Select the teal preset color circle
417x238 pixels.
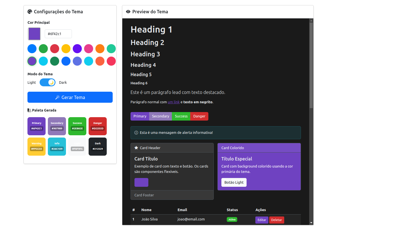coord(111,49)
